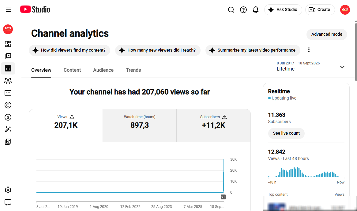
Task: Open Content in the sidebar
Action: [8, 56]
